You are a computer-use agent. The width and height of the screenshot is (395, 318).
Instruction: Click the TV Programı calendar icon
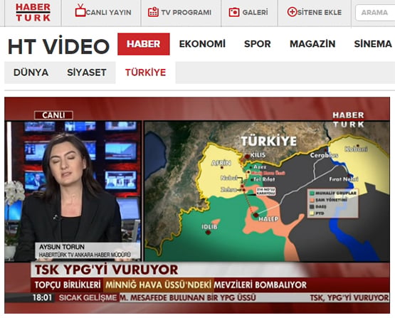tap(153, 12)
